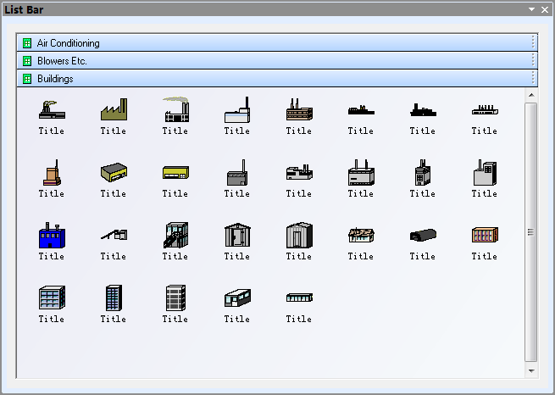
Task: Click the scrollbar up arrow
Action: click(531, 95)
